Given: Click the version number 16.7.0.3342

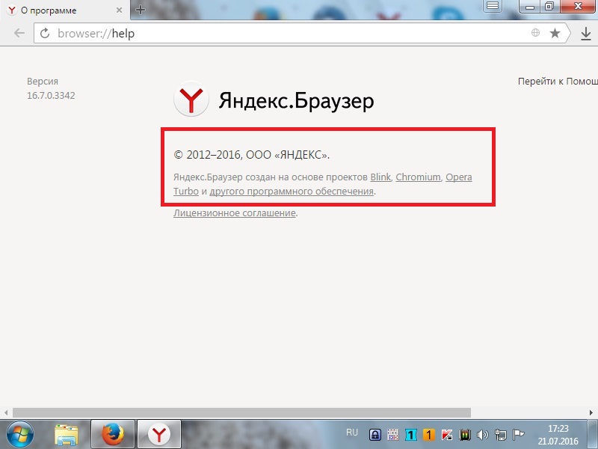Looking at the screenshot, I should 51,96.
